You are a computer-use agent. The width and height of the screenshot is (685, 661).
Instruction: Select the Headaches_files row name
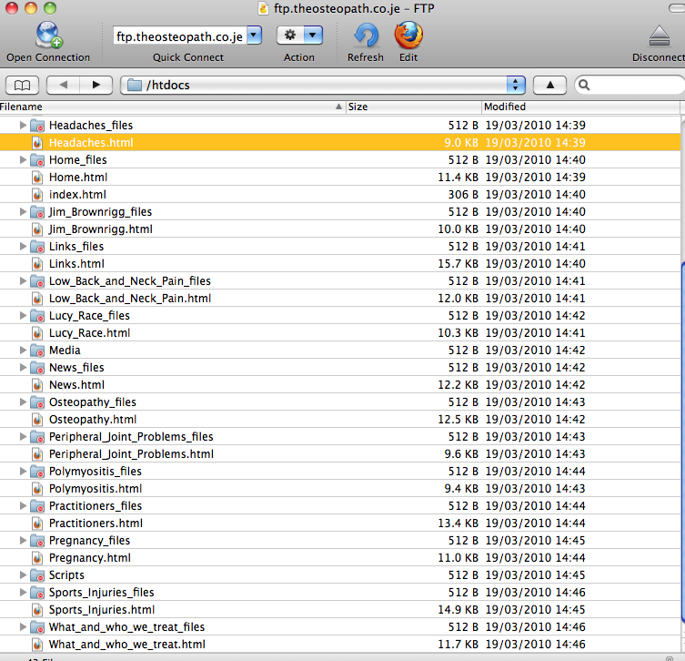(x=91, y=126)
